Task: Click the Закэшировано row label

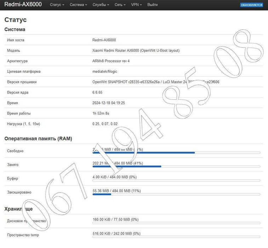Action: tap(19, 192)
